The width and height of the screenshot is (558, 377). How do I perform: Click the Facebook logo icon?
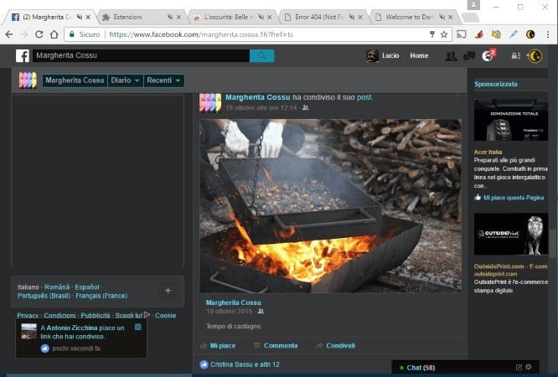point(23,56)
